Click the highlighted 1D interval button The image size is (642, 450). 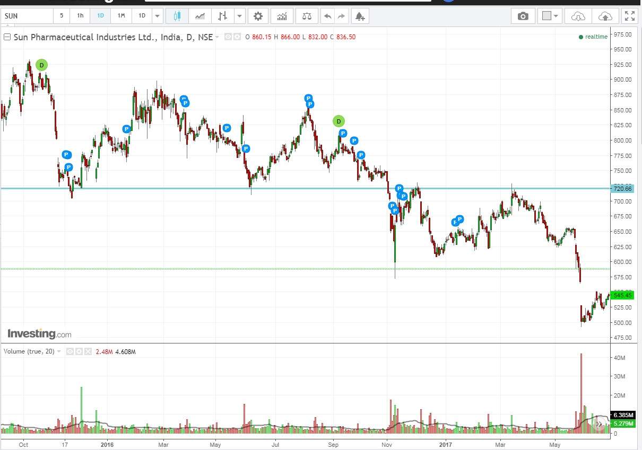click(x=100, y=16)
